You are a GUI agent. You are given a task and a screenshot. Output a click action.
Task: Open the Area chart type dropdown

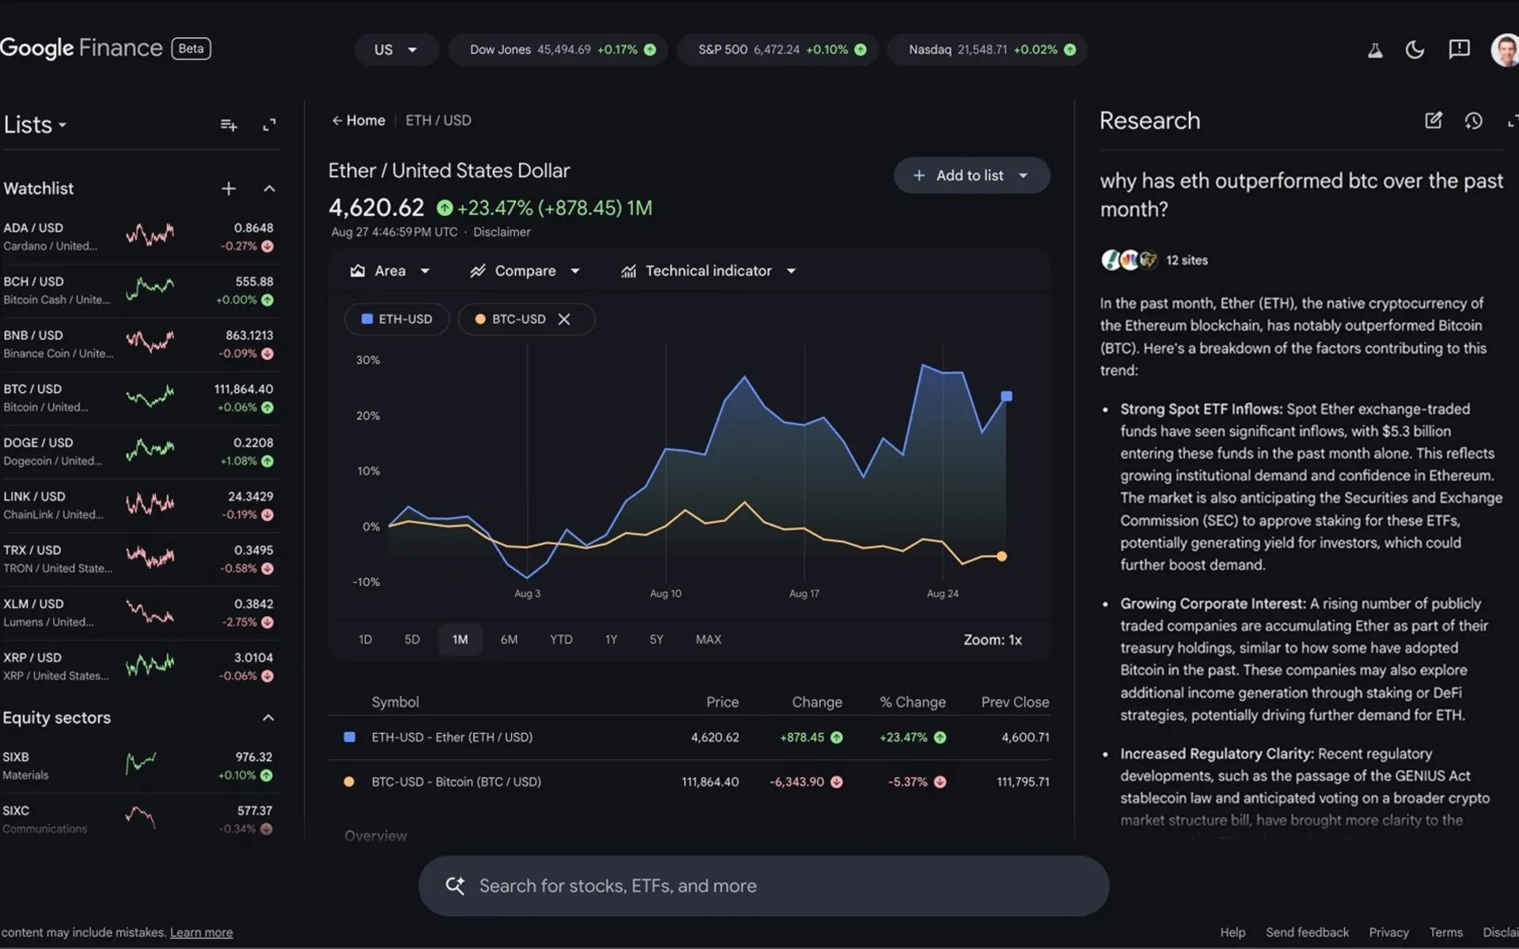click(x=390, y=271)
